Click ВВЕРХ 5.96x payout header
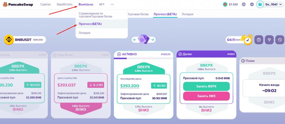Viewport: 285px width, 124px height. 81,68
